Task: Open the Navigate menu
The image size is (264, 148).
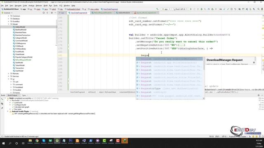Action: (18, 5)
